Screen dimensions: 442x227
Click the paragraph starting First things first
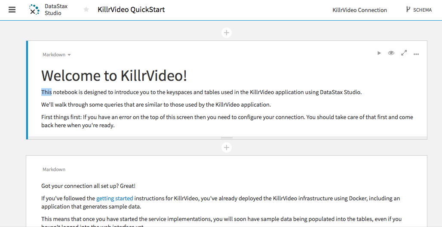coord(227,121)
